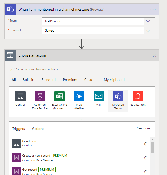Select the Control connector icon
The image size is (167, 175).
tap(20, 96)
